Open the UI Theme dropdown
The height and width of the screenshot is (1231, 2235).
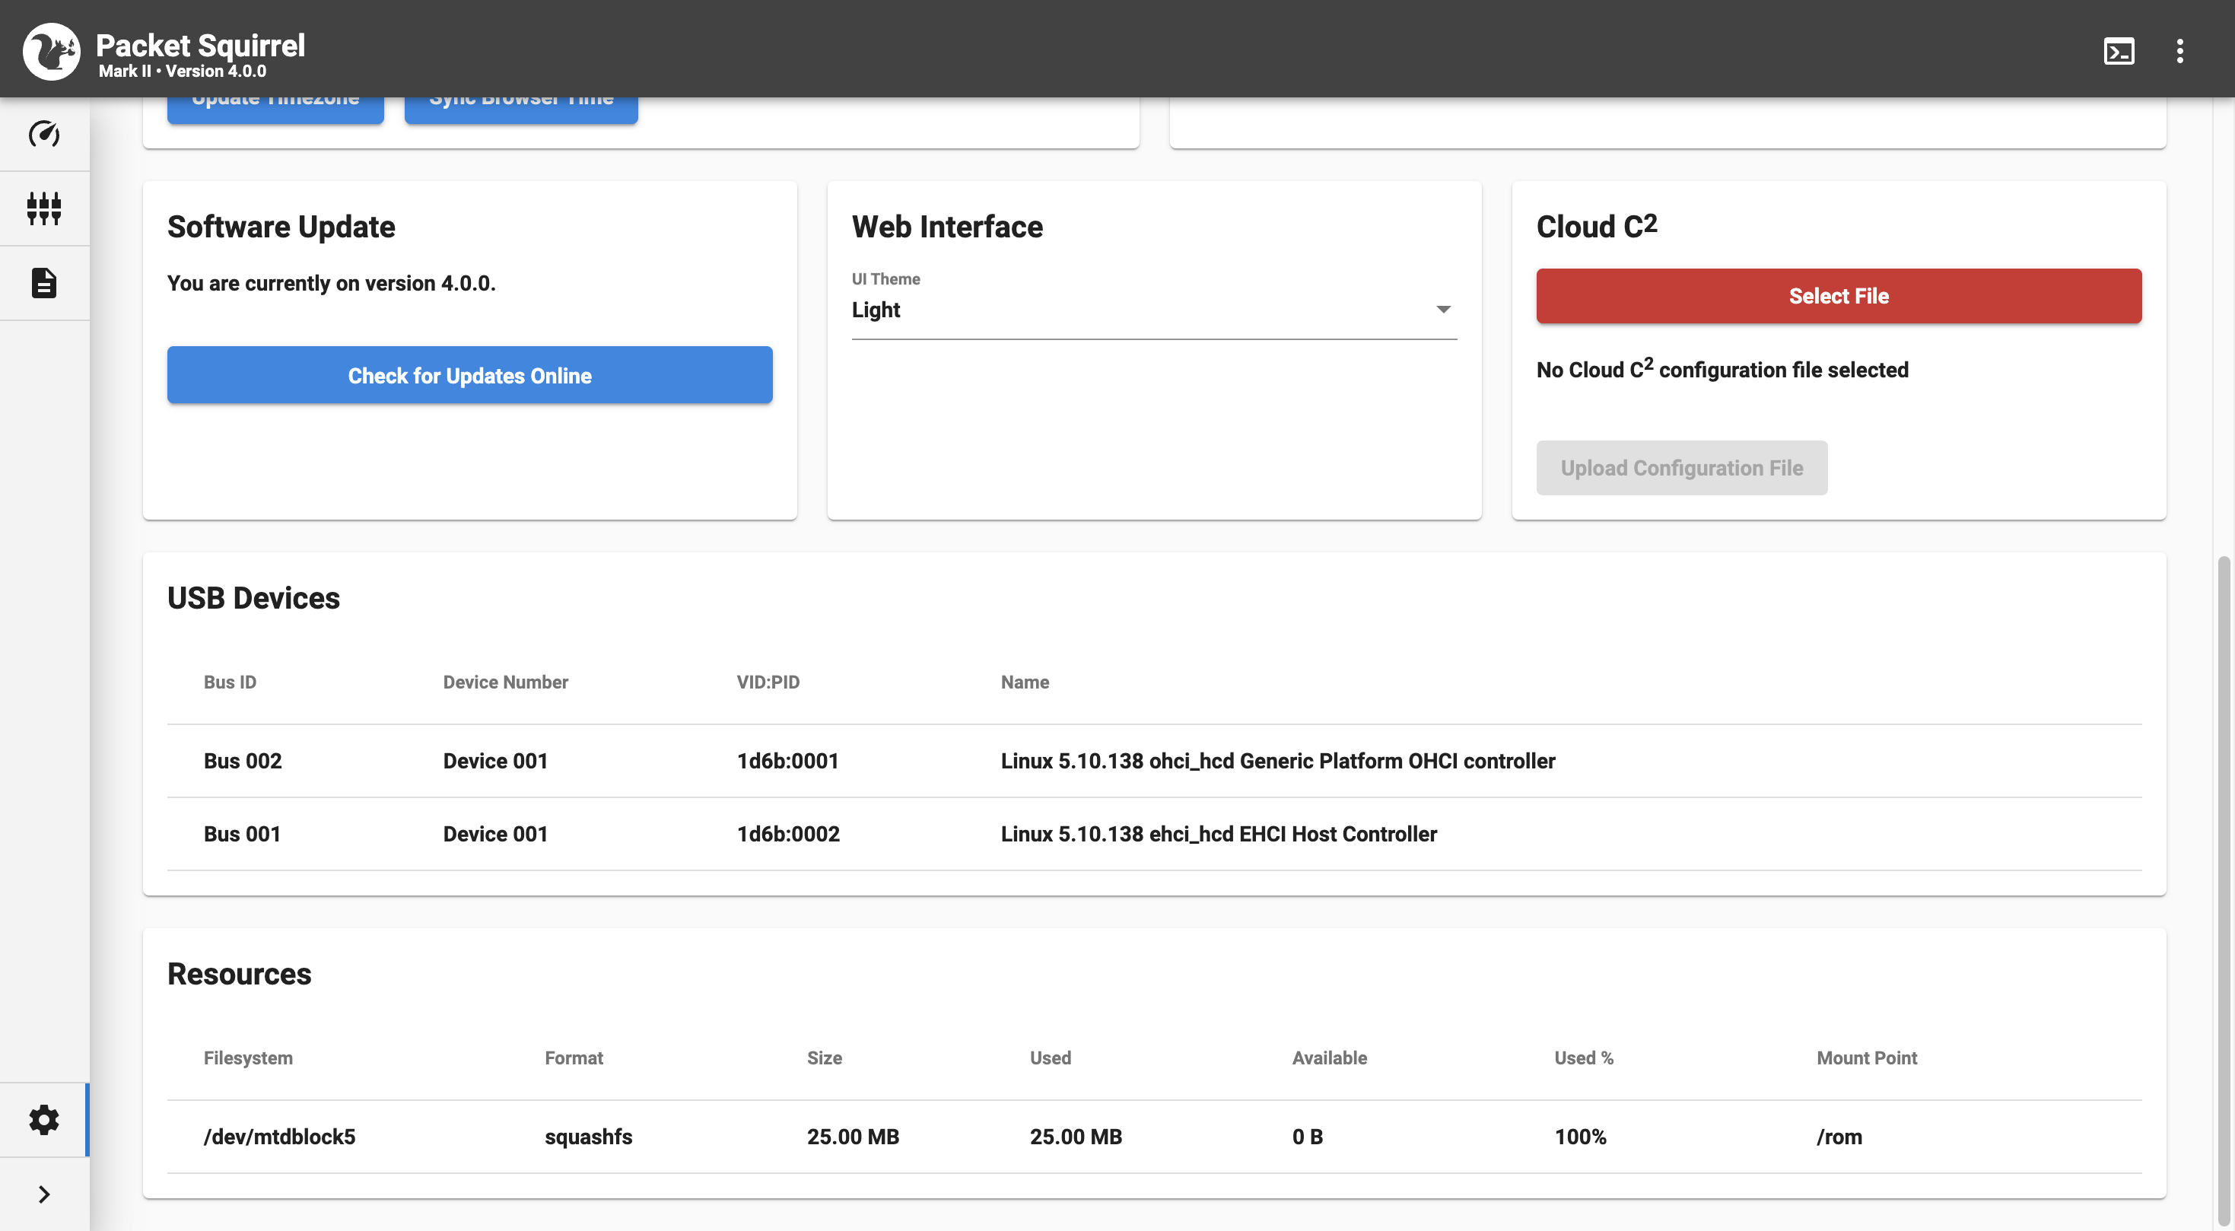tap(1443, 310)
